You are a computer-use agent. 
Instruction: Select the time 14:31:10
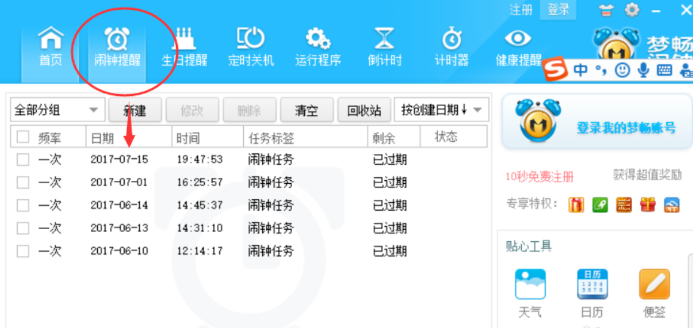(199, 228)
